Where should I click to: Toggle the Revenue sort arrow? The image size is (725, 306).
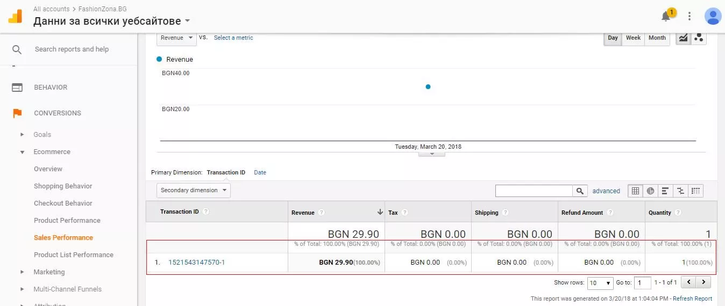(380, 212)
